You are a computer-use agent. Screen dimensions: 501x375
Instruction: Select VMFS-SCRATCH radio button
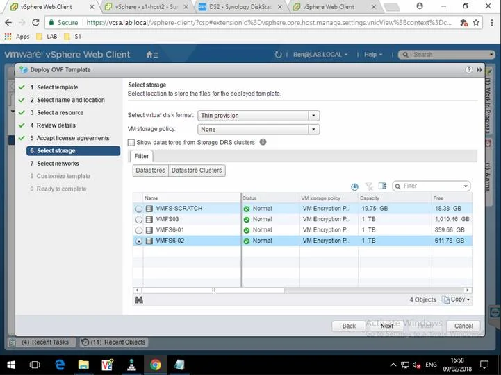139,209
